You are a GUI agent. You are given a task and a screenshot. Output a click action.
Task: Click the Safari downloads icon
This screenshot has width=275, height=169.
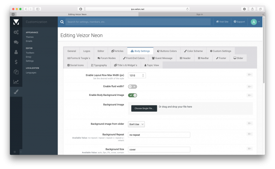pos(244,9)
